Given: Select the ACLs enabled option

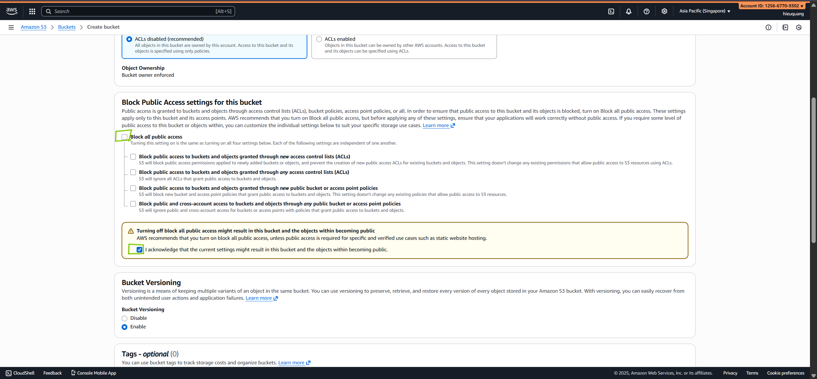Looking at the screenshot, I should (x=319, y=39).
